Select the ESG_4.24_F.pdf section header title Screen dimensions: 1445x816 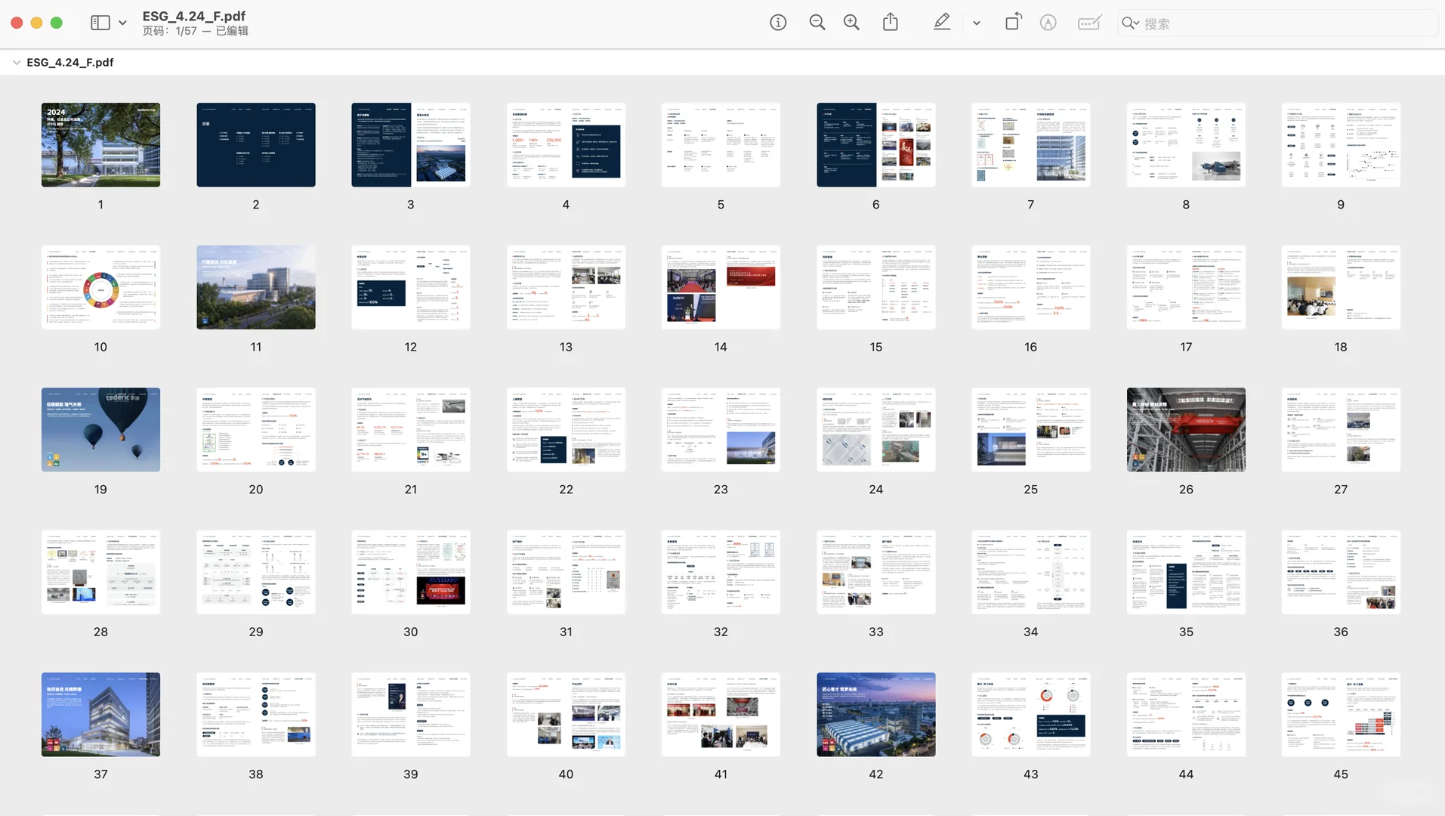point(70,63)
